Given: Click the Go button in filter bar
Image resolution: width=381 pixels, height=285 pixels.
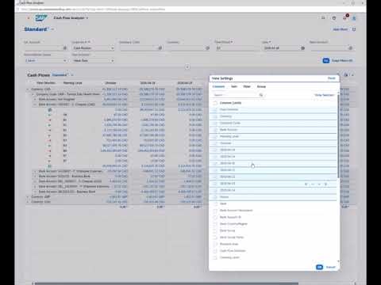Looking at the screenshot, I should tap(326, 61).
